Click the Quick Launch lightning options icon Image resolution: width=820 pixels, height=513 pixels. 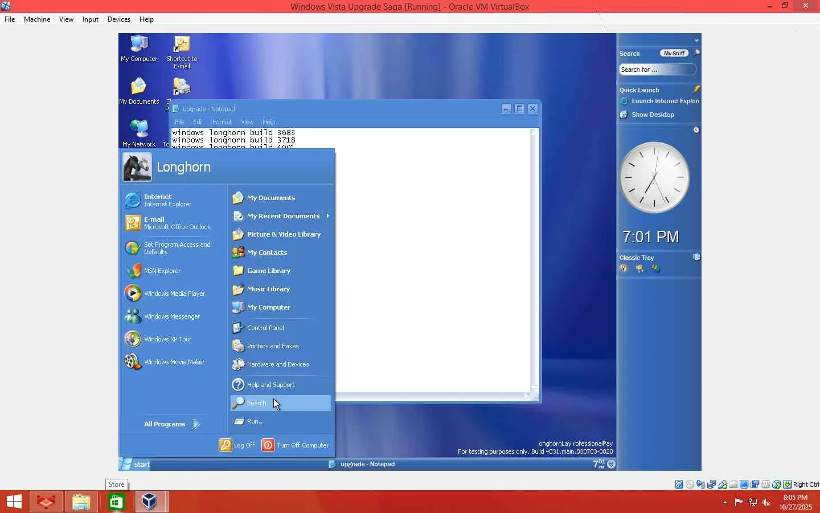pos(696,89)
